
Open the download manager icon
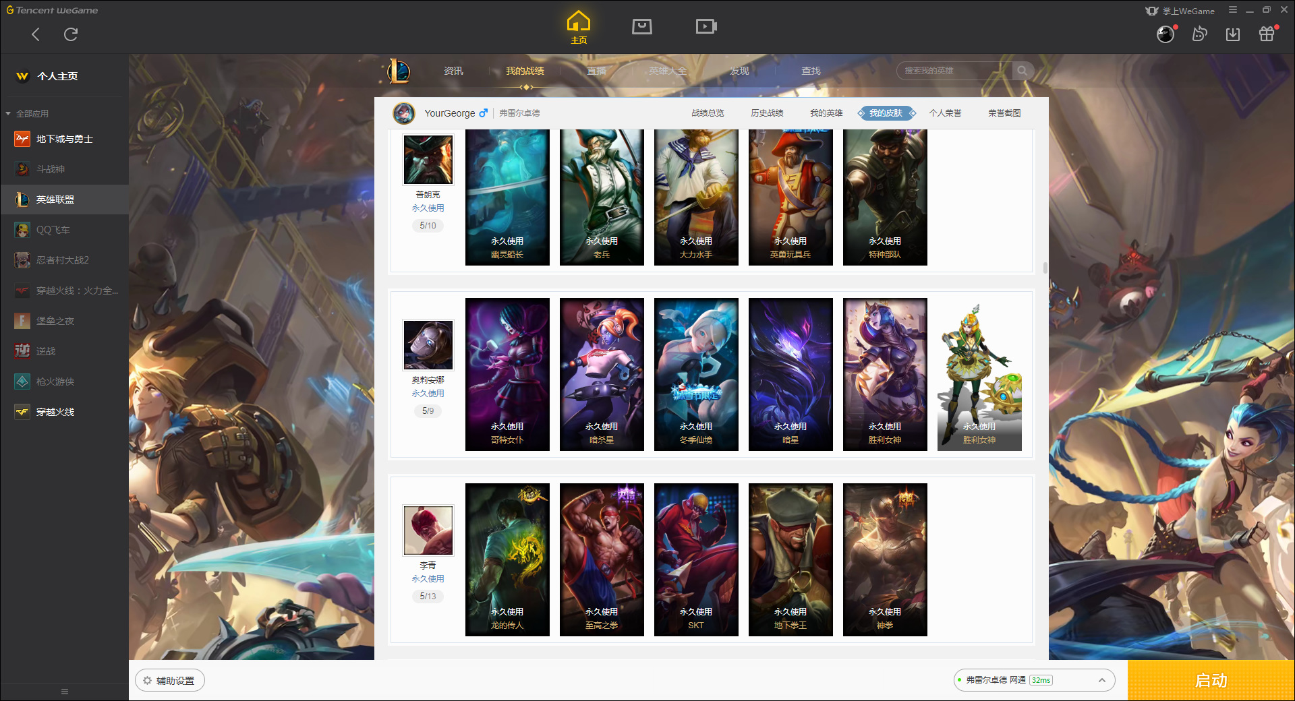tap(1233, 34)
